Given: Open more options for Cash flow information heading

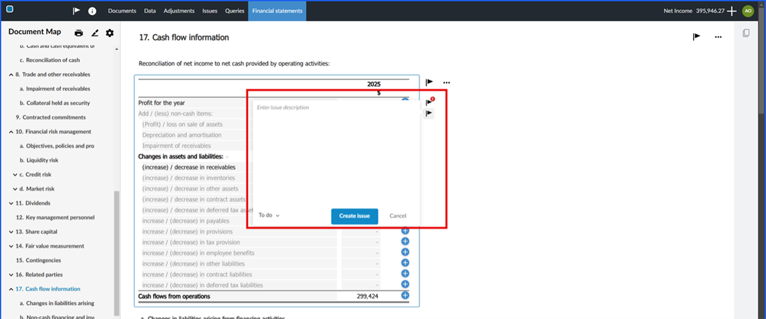Looking at the screenshot, I should (x=718, y=37).
